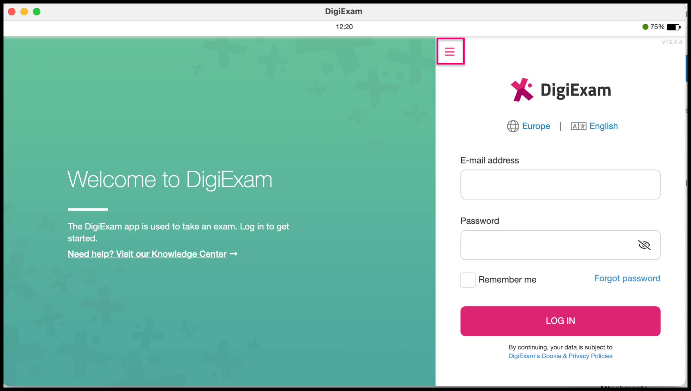This screenshot has width=691, height=391.
Task: Visit the Knowledge Center help link
Action: (147, 254)
